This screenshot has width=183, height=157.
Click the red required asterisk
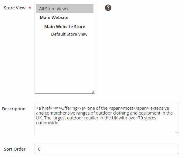pos(30,8)
